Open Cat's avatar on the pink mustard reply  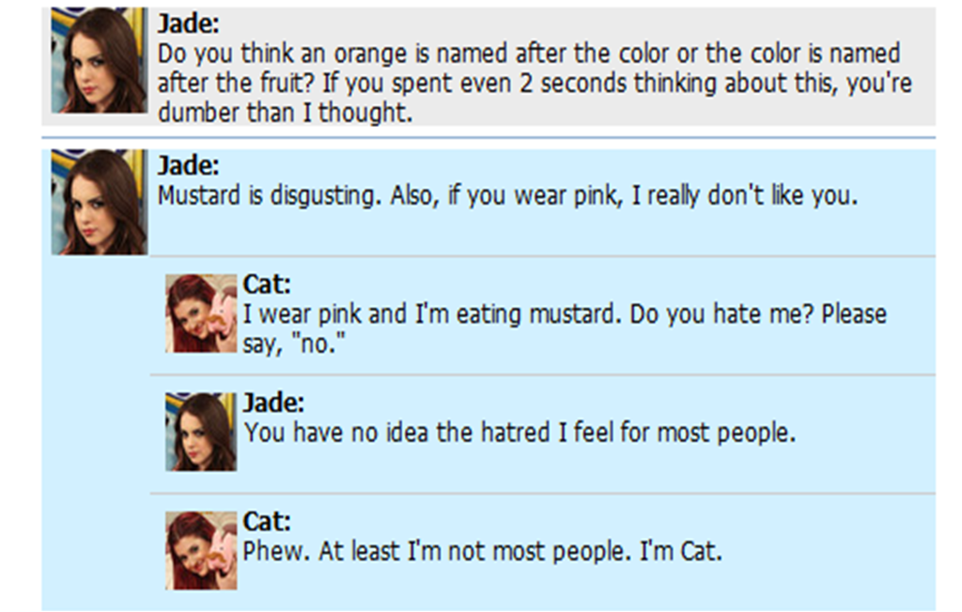(201, 314)
